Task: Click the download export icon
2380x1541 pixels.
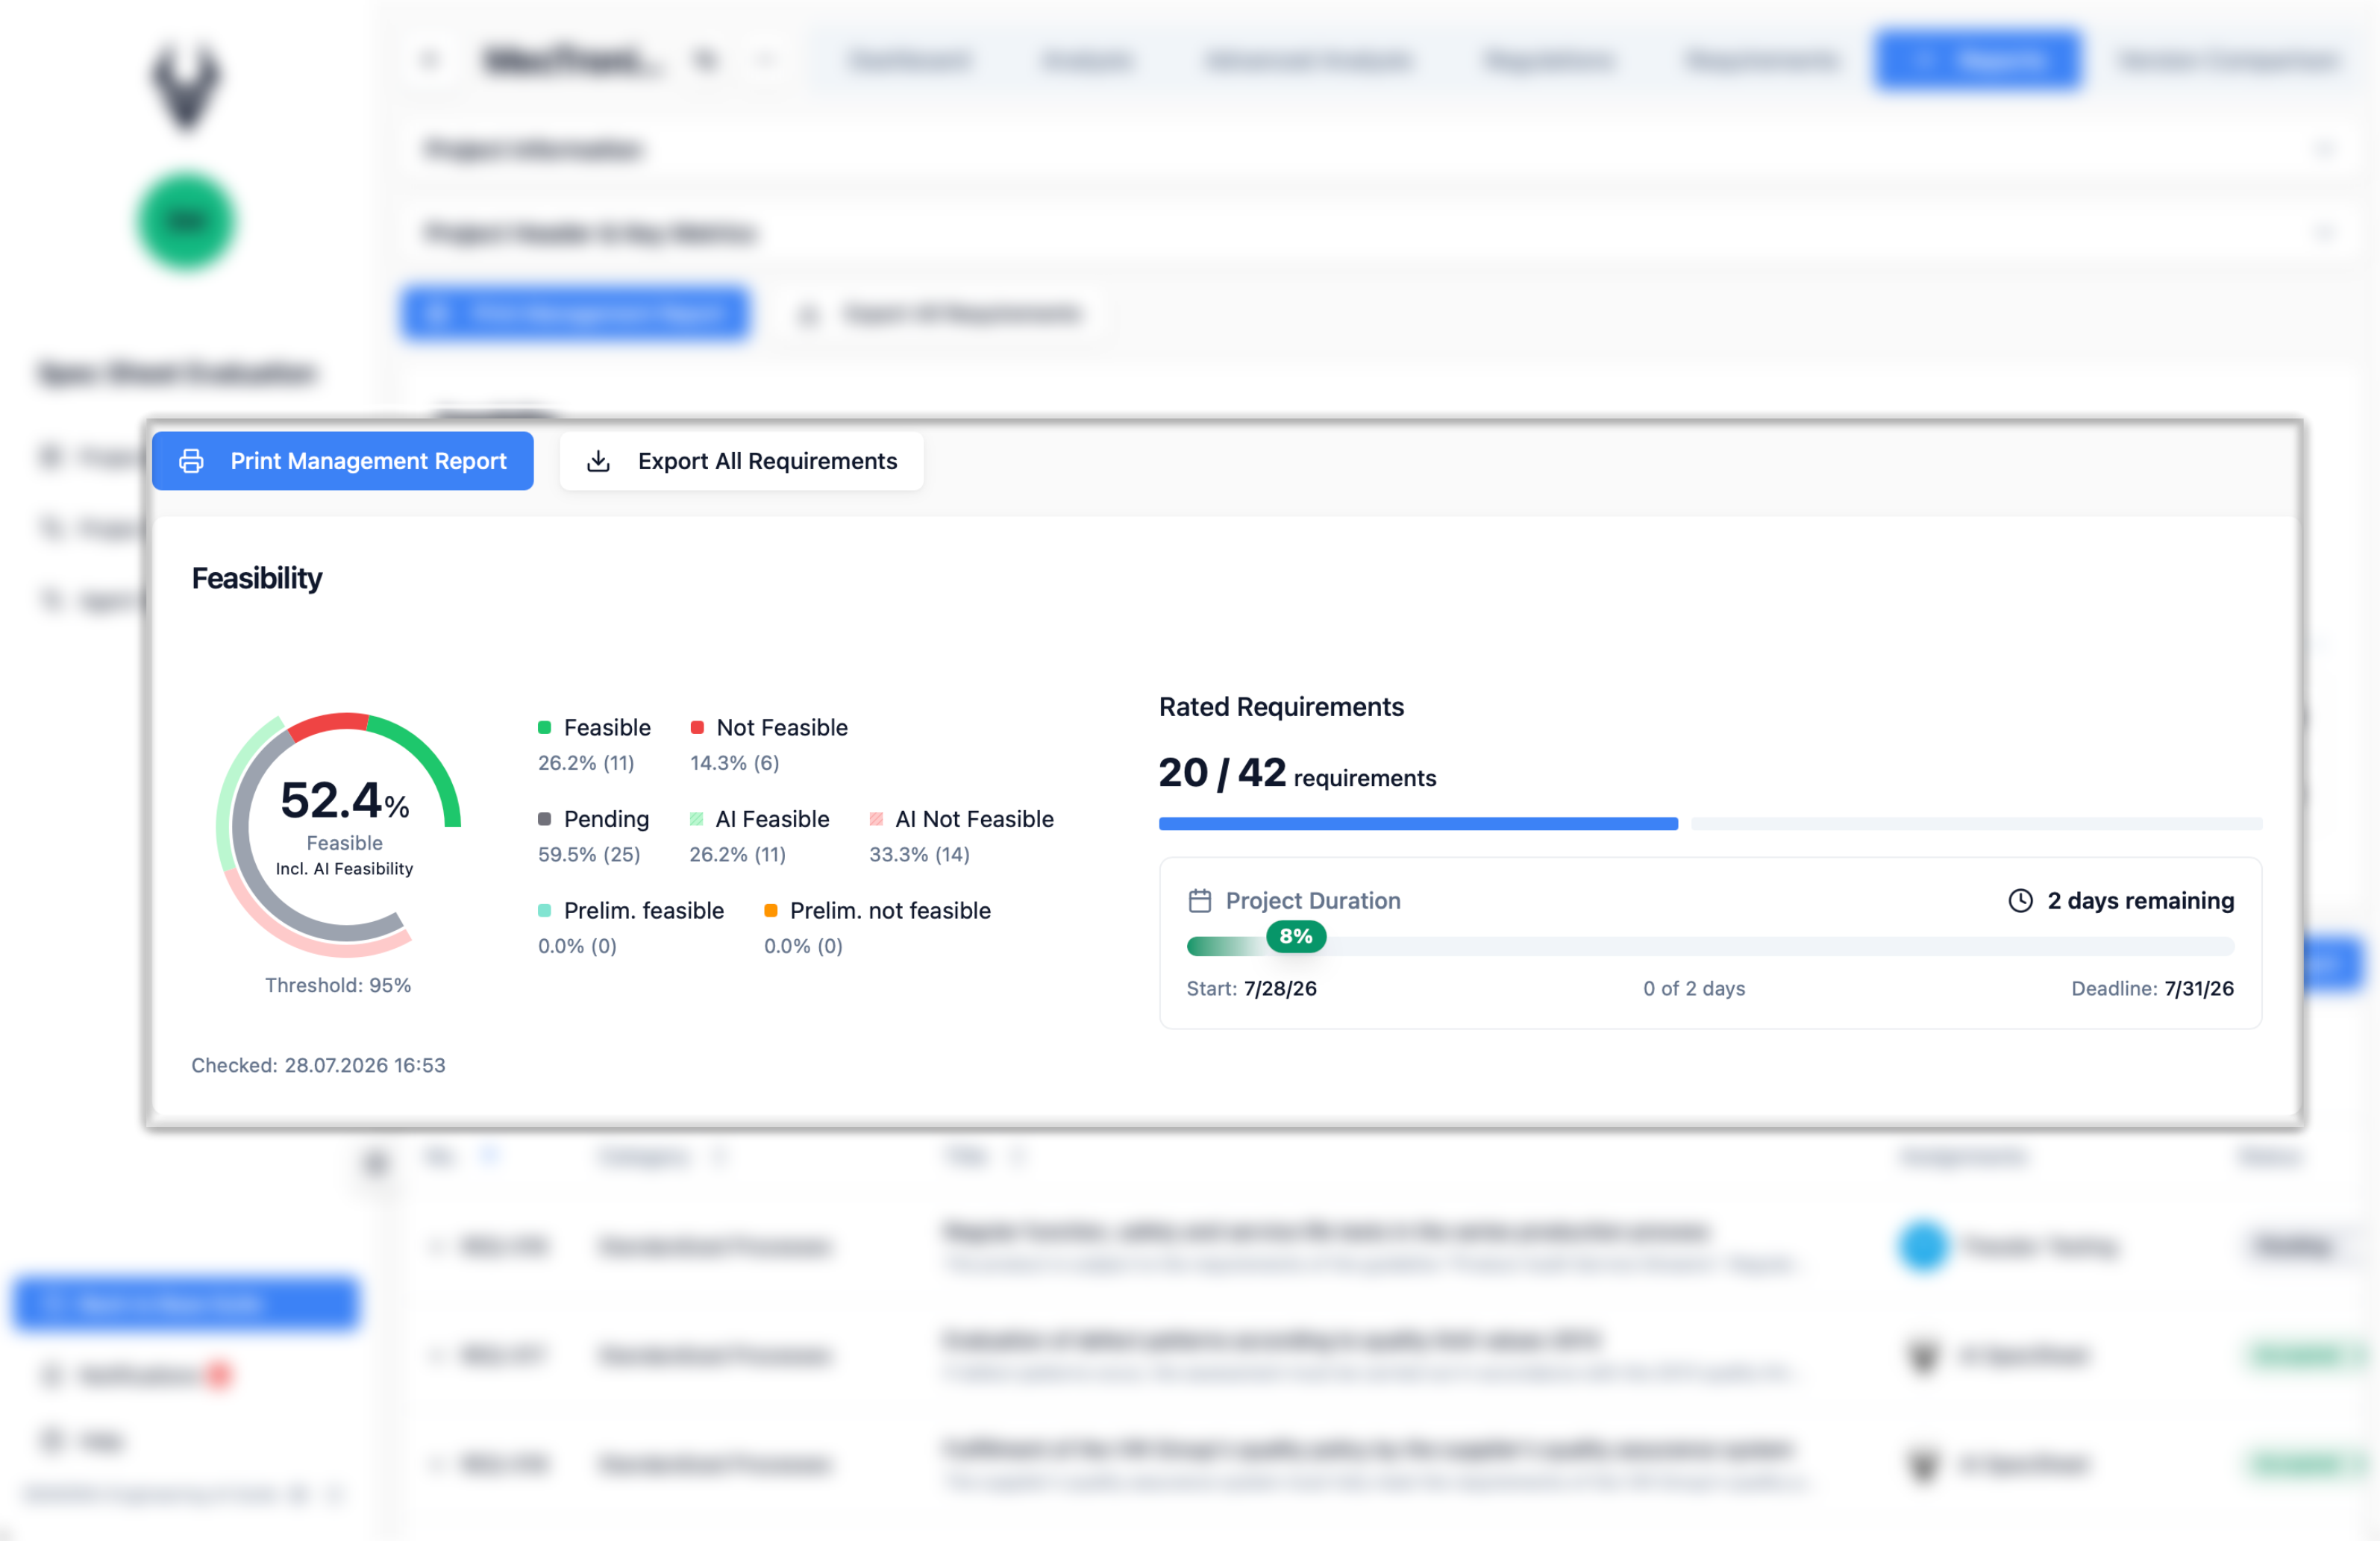Action: [598, 461]
